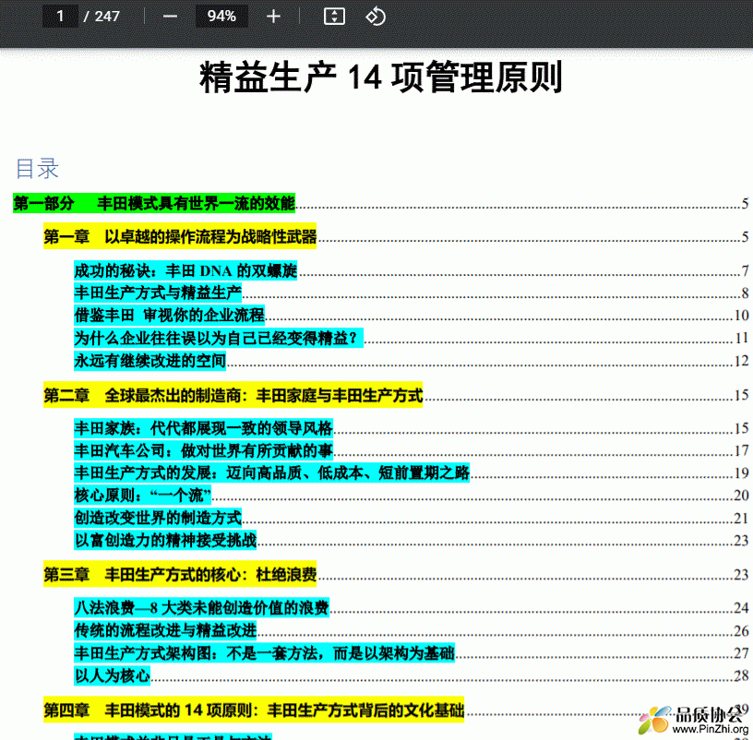
Task: Open 传统的流程改进与精益改进 entry
Action: click(x=165, y=630)
